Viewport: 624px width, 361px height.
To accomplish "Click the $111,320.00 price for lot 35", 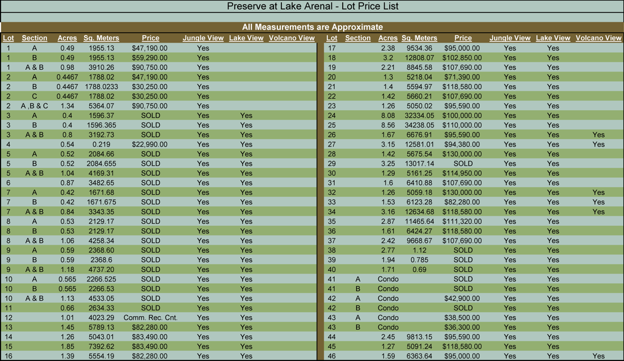I will point(463,221).
